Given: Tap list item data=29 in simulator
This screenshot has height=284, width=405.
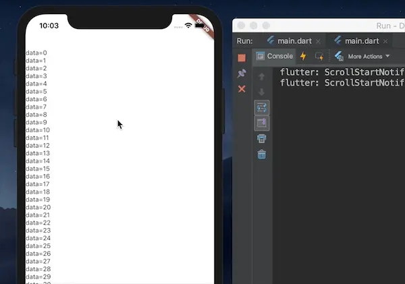Looking at the screenshot, I should (x=38, y=277).
